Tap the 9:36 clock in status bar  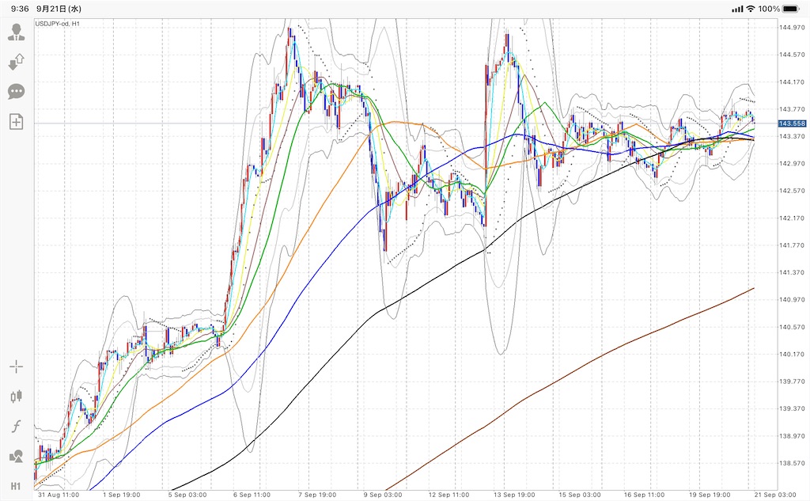20,9
